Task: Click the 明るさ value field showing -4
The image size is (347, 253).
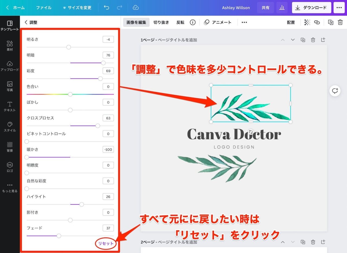Action: tap(108, 40)
